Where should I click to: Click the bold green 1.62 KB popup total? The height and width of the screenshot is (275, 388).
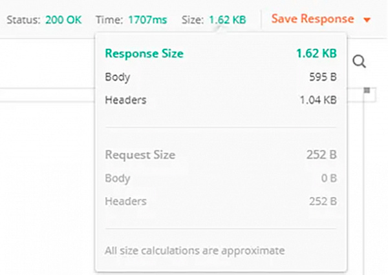coord(316,54)
